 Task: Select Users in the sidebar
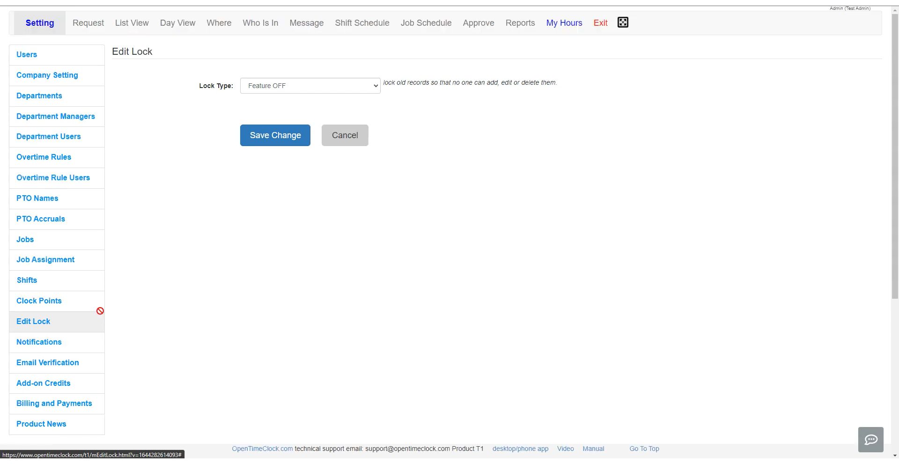[26, 55]
